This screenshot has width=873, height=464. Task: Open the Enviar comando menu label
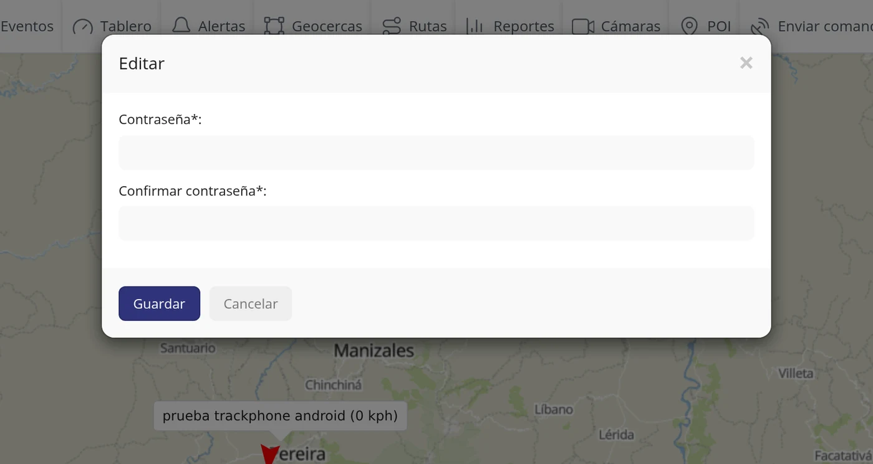[x=825, y=26]
